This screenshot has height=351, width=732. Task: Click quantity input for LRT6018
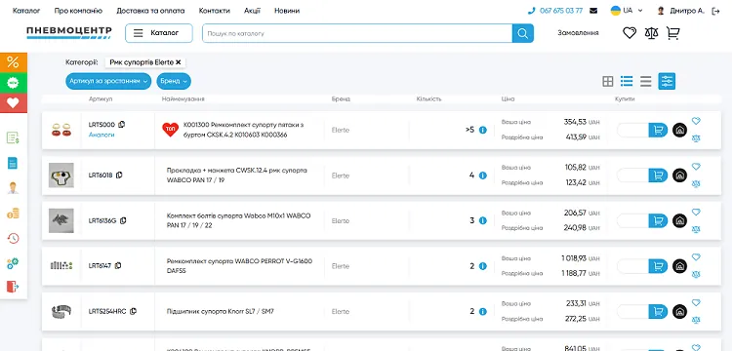(632, 175)
